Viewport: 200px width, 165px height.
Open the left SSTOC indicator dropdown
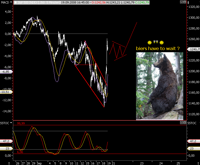(11, 123)
